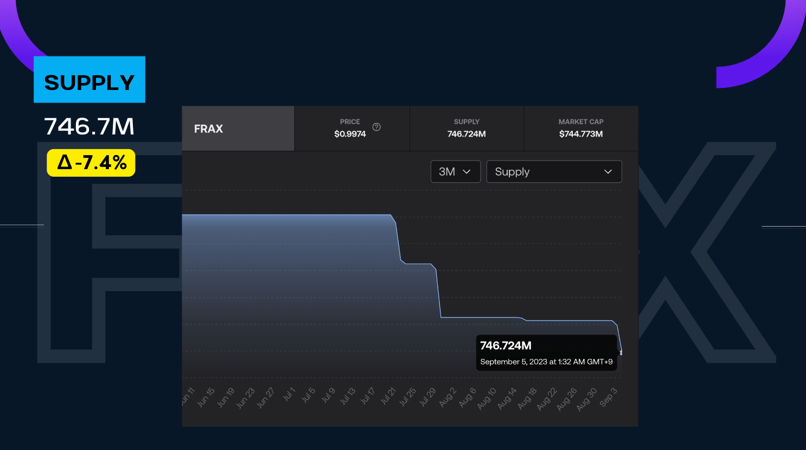Click the MARKET CAP $744.773M cell
806x450 pixels.
[x=580, y=128]
